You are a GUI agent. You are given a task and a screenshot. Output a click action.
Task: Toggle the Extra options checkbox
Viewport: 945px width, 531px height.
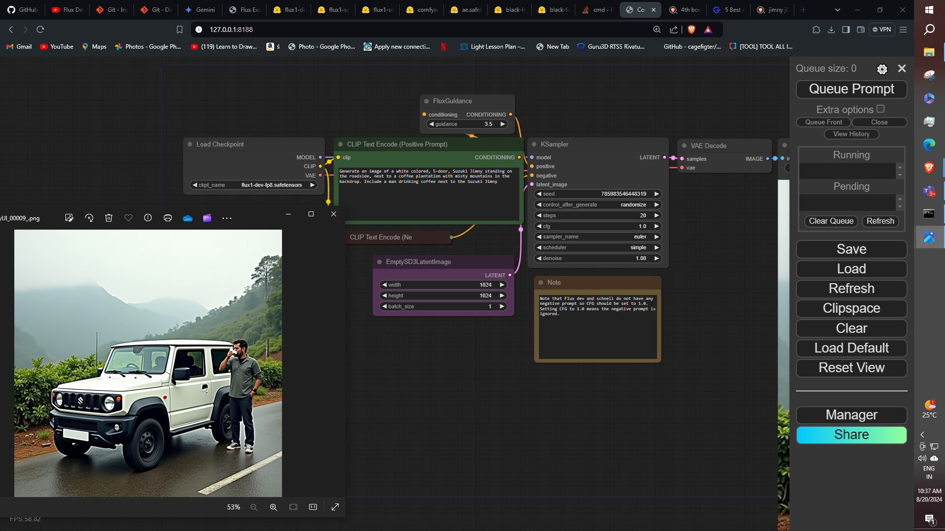880,108
